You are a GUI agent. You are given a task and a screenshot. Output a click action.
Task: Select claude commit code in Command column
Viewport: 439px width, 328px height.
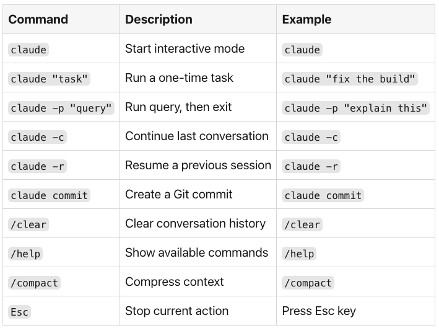(49, 195)
